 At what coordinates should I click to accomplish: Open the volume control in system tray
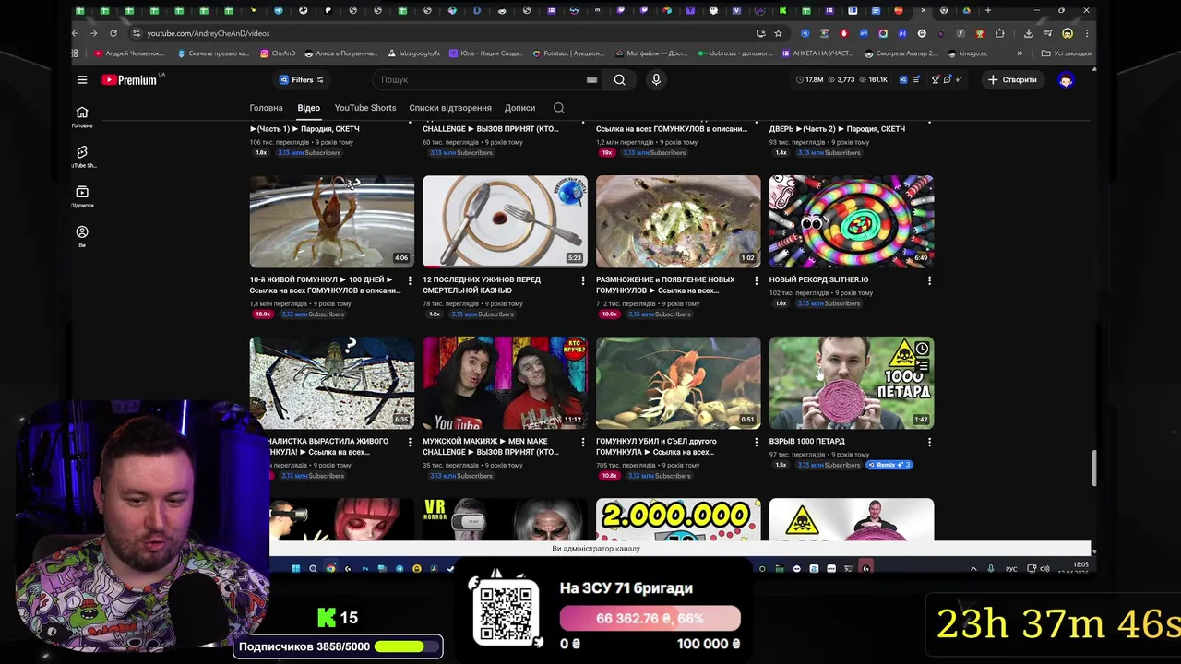(x=1044, y=569)
